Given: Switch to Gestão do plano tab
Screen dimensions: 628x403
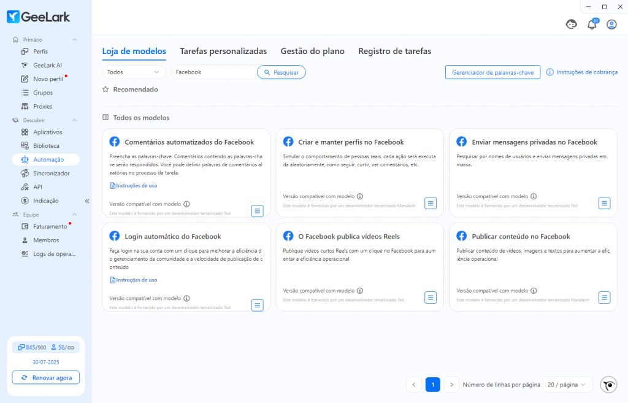Looking at the screenshot, I should (312, 52).
